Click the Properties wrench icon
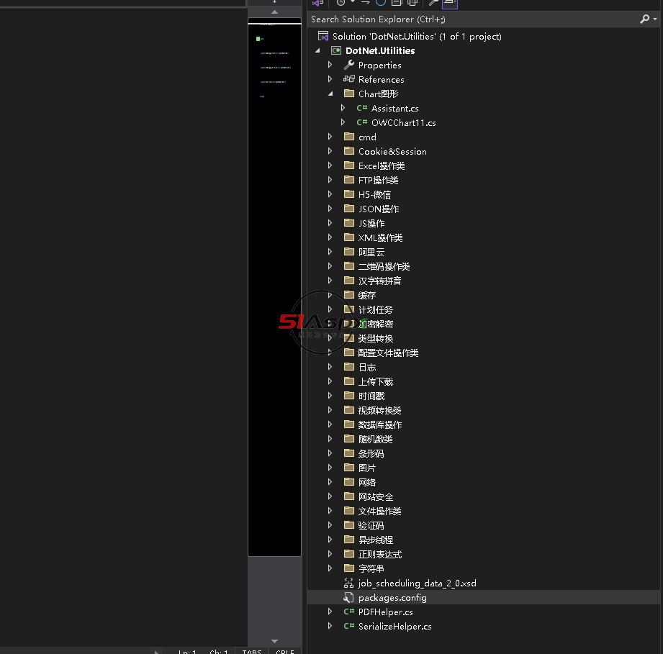Viewport: 663px width, 654px height. tap(349, 65)
